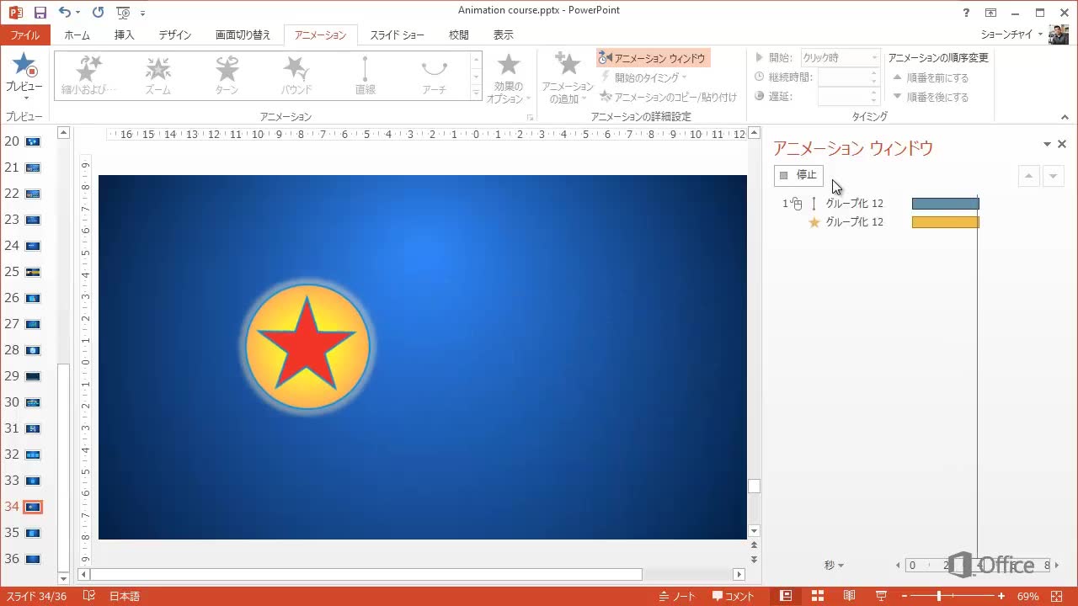1078x606 pixels.
Task: Move animation down in pane arrow
Action: point(1053,176)
